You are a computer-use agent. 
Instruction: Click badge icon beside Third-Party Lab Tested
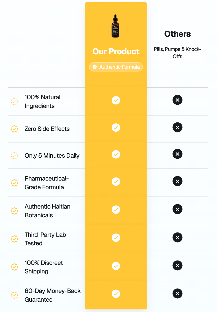click(x=14, y=239)
